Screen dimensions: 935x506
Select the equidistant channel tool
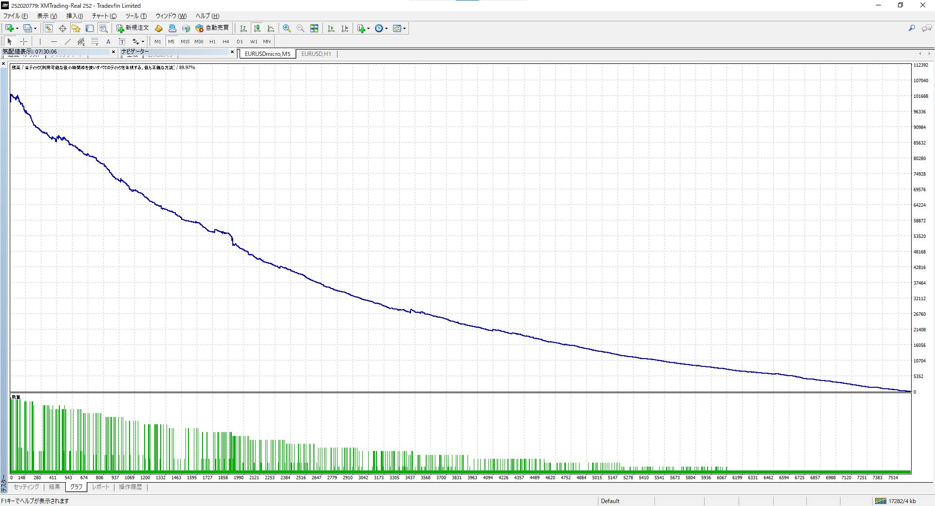[x=81, y=41]
